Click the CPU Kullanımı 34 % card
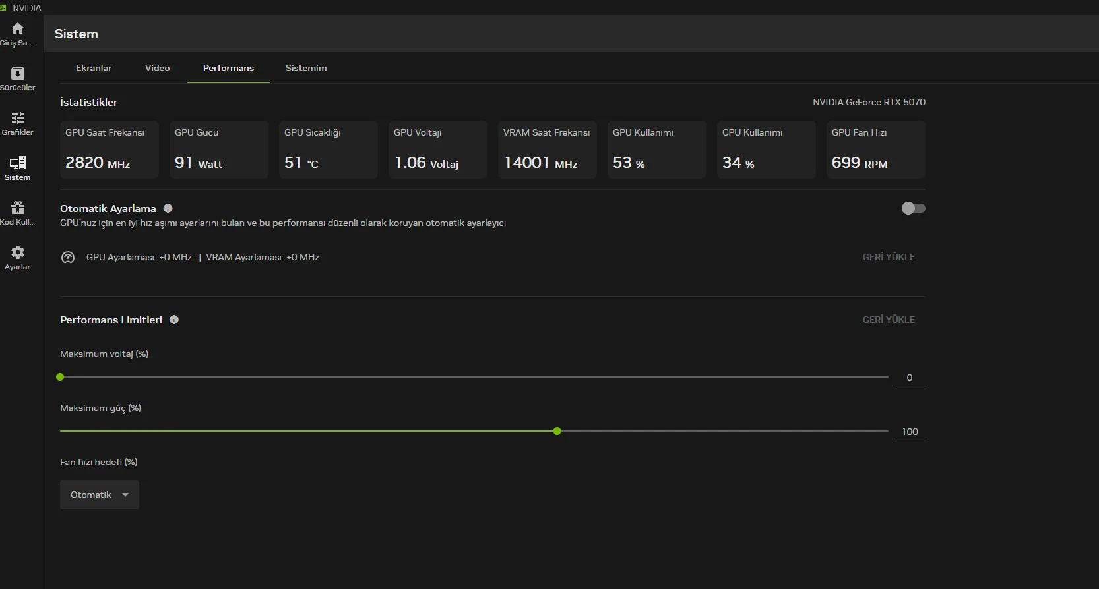 pos(767,150)
